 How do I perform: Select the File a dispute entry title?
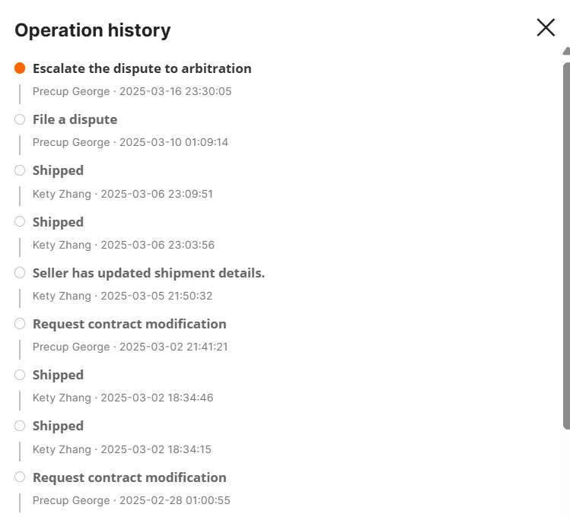pyautogui.click(x=75, y=119)
